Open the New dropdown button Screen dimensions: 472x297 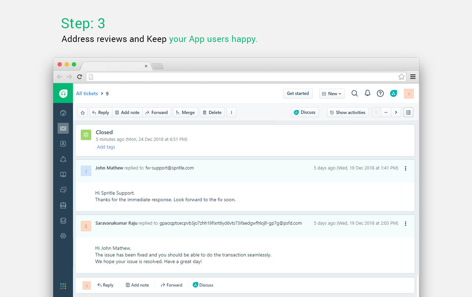point(332,94)
